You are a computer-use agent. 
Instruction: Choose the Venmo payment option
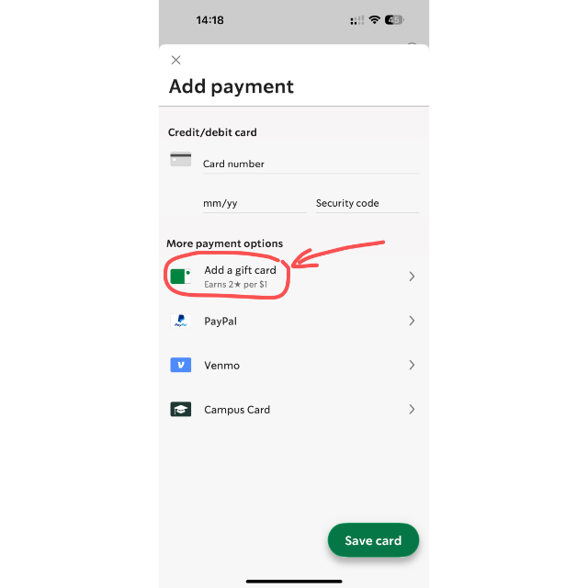[x=294, y=365]
